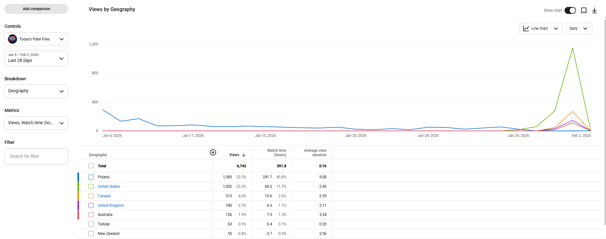Click the purple United Kingdom color bar
The image size is (606, 239).
pos(78,205)
